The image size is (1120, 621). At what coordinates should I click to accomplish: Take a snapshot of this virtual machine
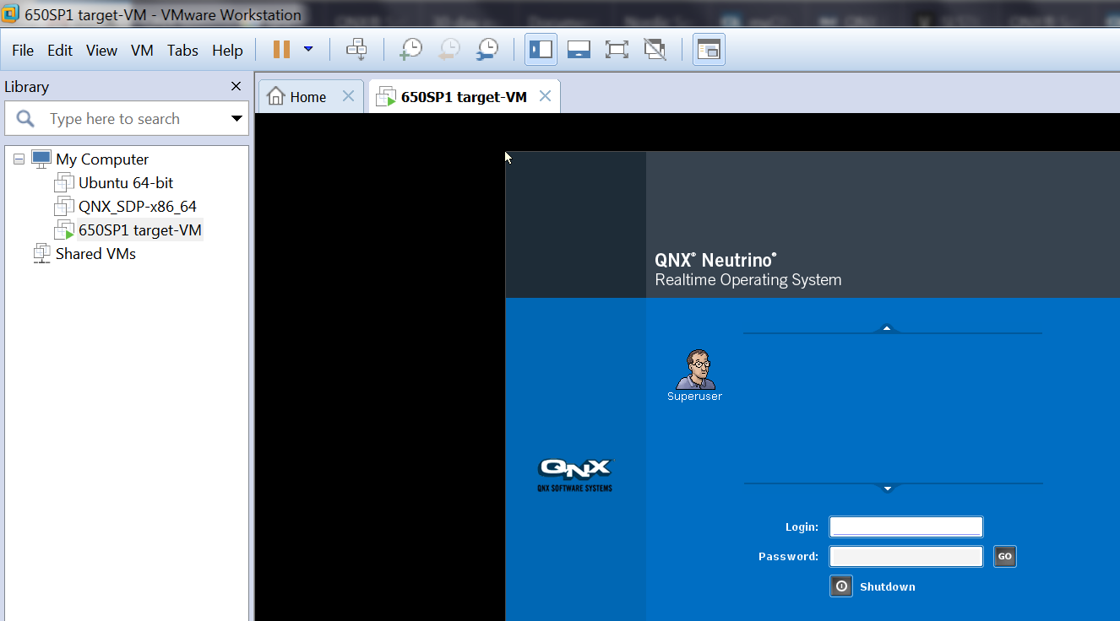[410, 50]
